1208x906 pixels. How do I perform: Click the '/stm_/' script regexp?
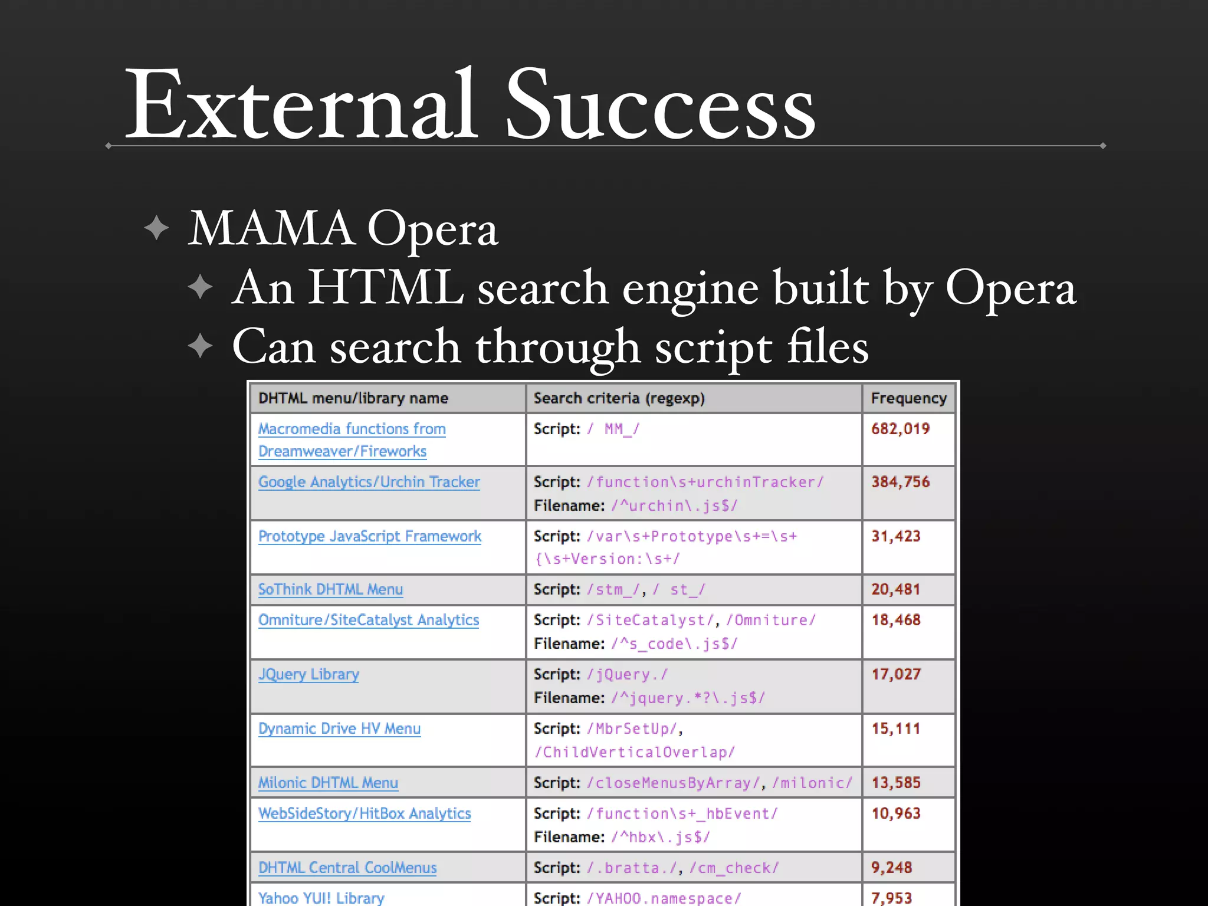click(x=613, y=589)
